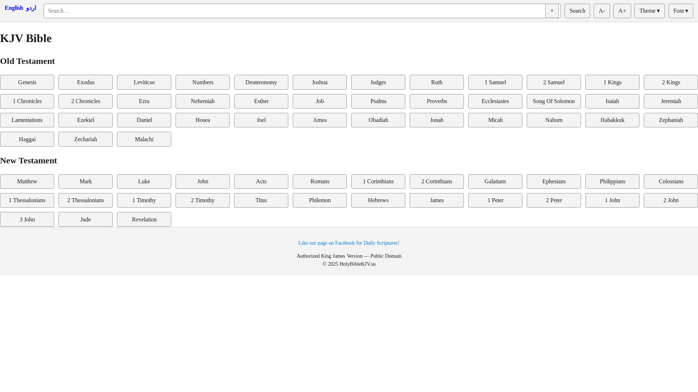Open the book of Isaiah
The width and height of the screenshot is (698, 392).
pyautogui.click(x=612, y=101)
